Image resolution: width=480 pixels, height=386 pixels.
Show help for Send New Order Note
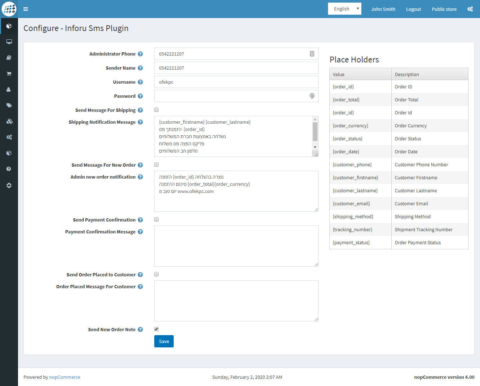coord(140,329)
